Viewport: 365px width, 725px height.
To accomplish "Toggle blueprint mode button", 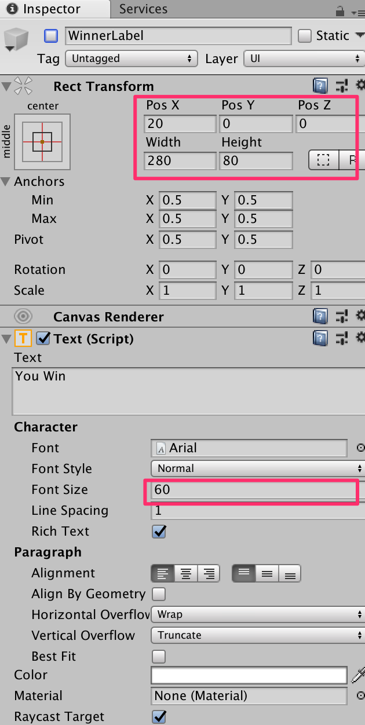I will pos(323,160).
